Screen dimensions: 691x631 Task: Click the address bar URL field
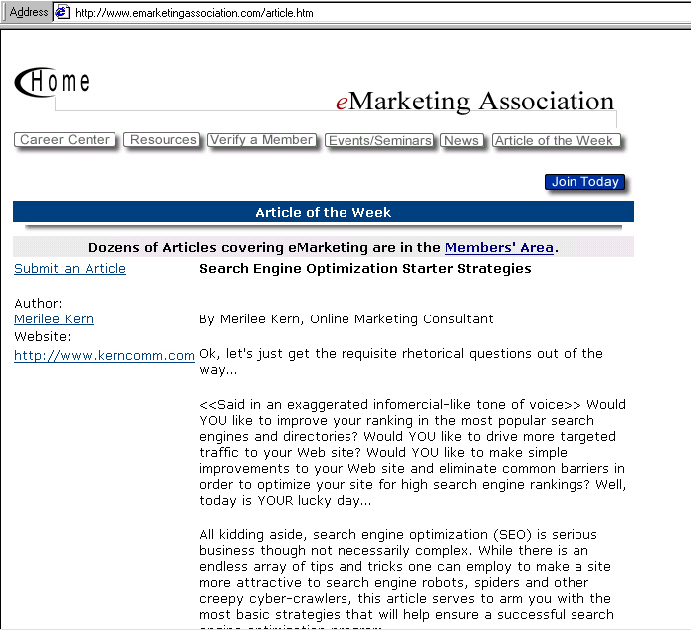(x=372, y=12)
